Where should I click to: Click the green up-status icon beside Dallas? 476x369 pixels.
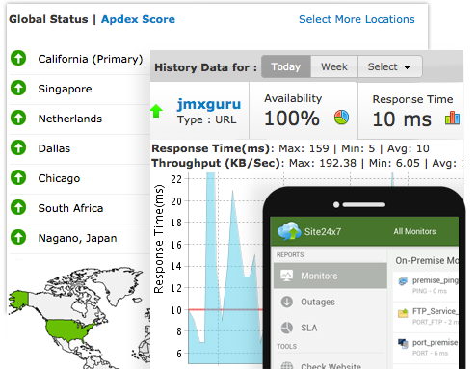pos(18,147)
